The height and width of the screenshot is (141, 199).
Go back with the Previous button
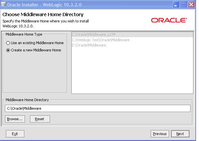click(x=160, y=134)
